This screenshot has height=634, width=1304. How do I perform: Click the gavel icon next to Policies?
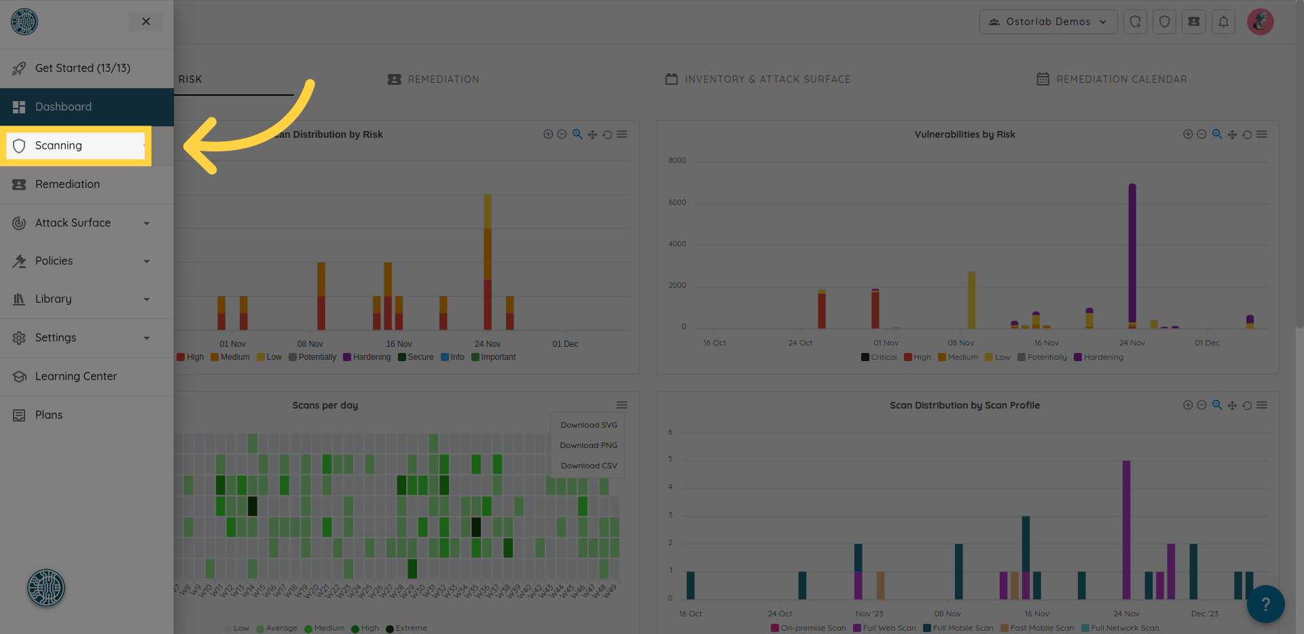pos(19,261)
